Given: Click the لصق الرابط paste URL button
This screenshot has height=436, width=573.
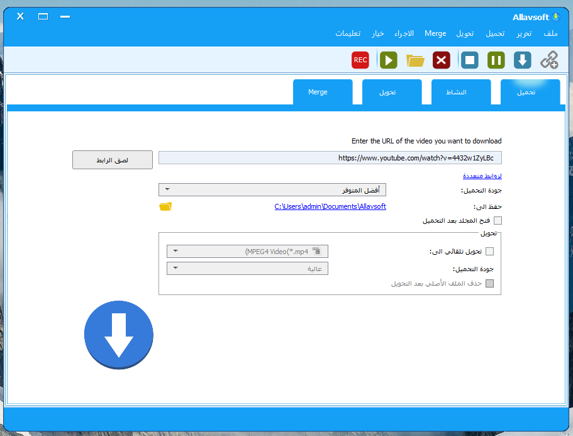Looking at the screenshot, I should (113, 160).
